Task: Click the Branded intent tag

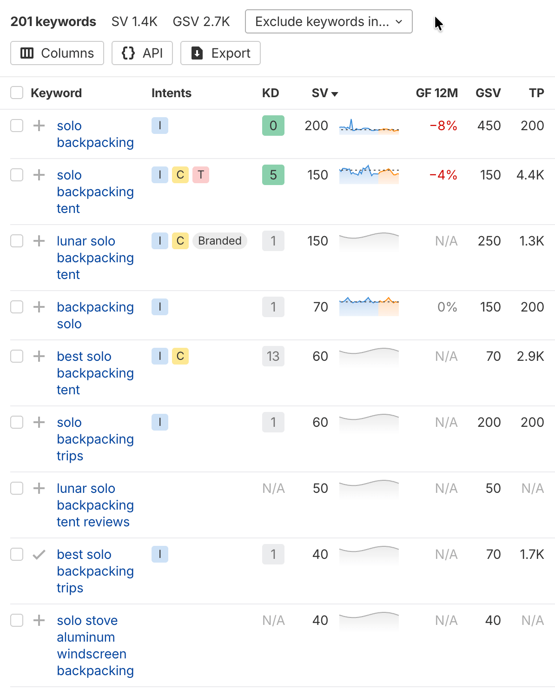Action: (x=219, y=241)
